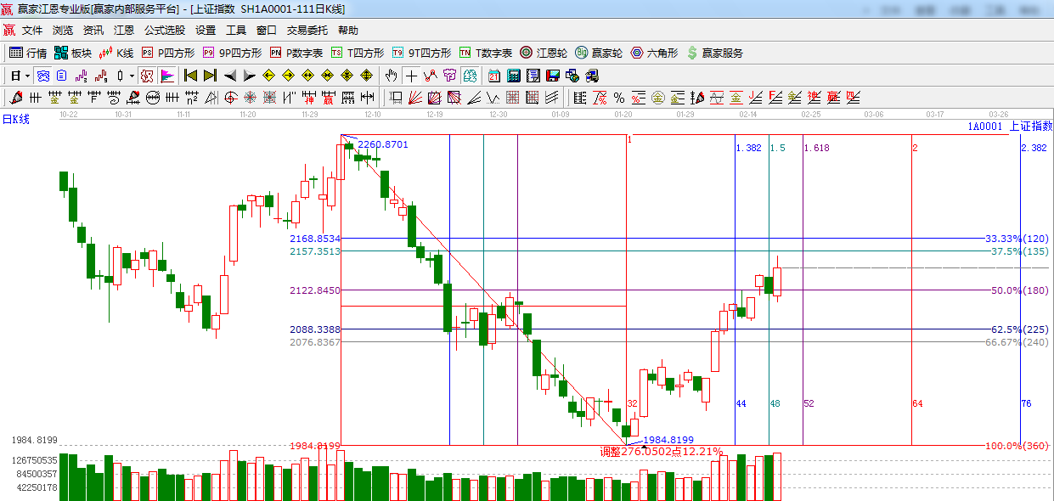Viewport: 1054px width, 501px height.
Task: Click the 行情 quotes button
Action: point(28,53)
